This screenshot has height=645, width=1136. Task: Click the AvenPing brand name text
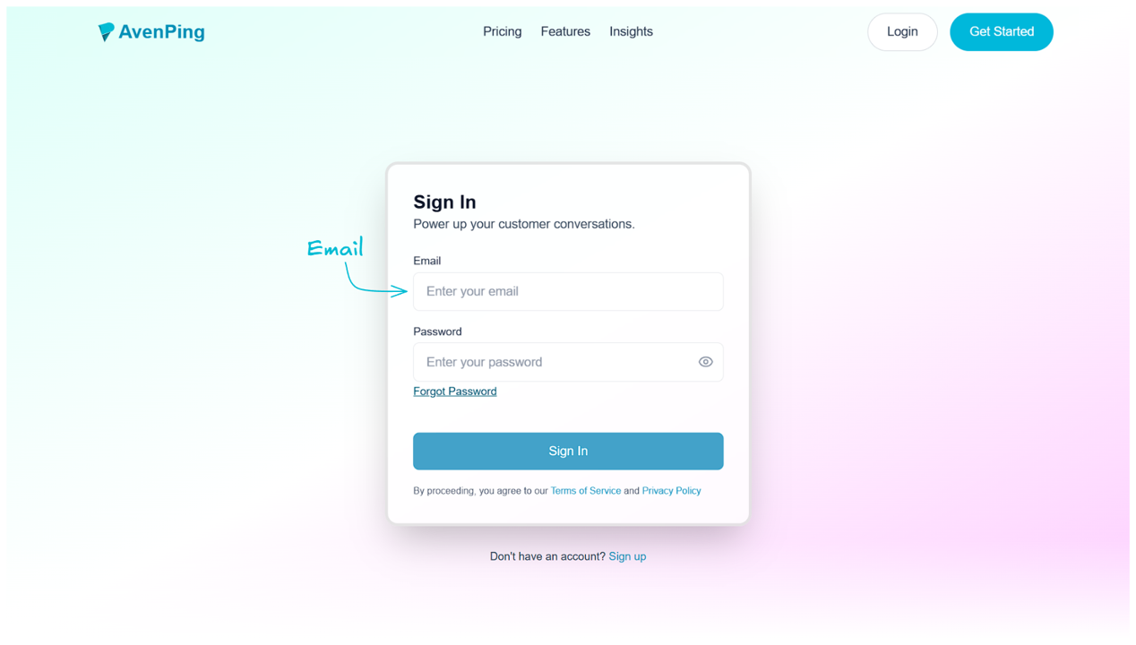coord(162,31)
